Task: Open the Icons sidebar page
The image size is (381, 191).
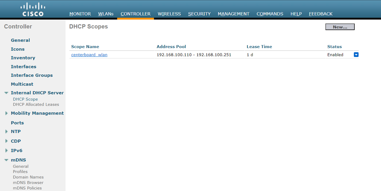Action: (18, 49)
